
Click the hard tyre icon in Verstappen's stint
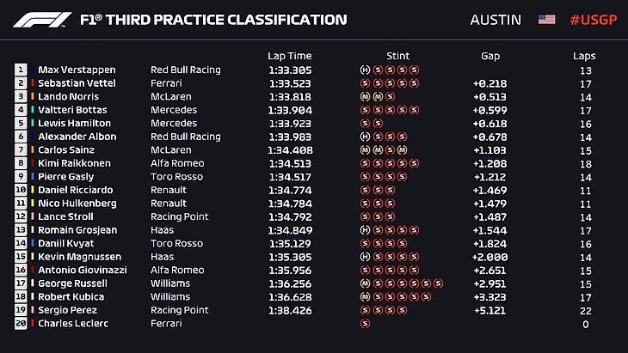coord(366,70)
